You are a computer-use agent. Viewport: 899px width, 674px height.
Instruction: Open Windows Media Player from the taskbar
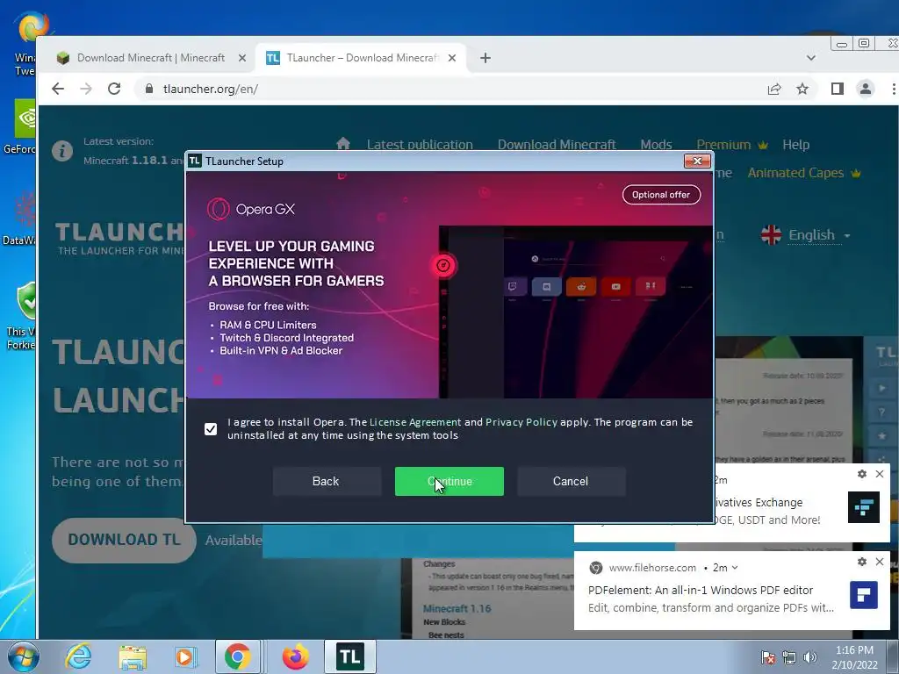(184, 656)
